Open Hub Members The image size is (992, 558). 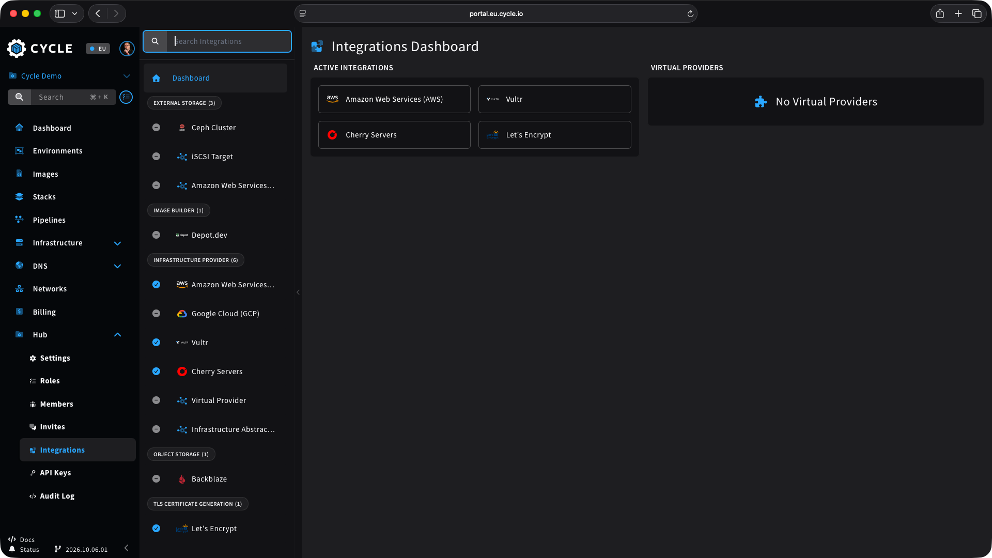[x=56, y=404]
